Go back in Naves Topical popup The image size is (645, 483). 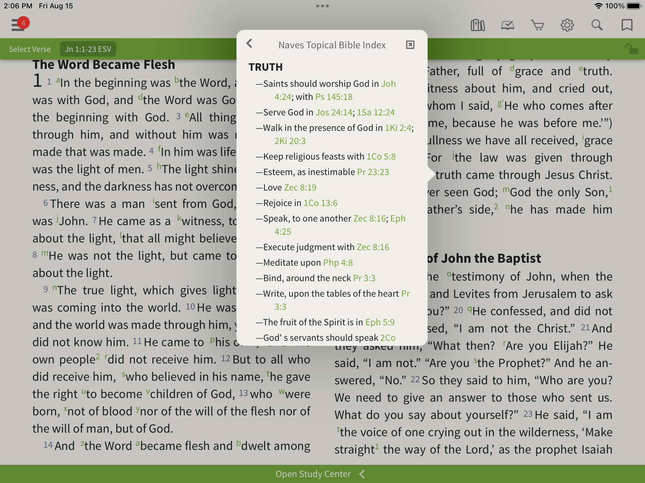click(x=250, y=44)
